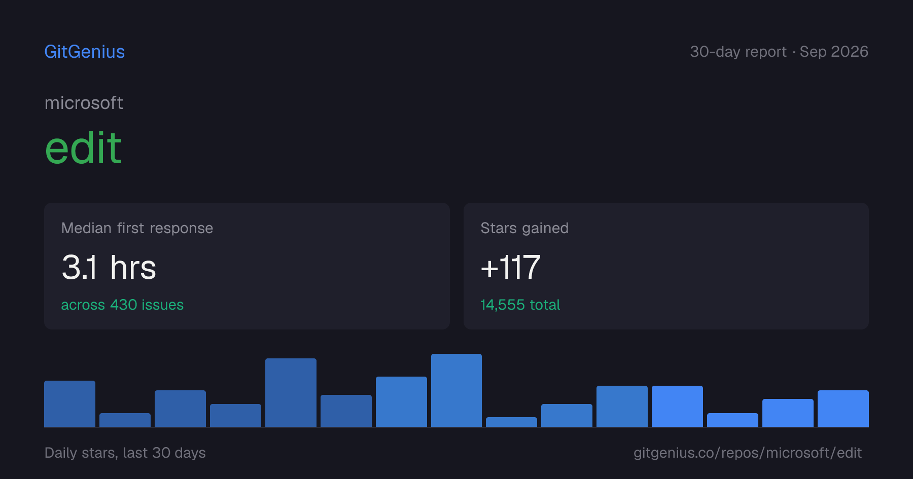Click the 3.1 hrs value
Screen dimensions: 913x479
point(109,267)
